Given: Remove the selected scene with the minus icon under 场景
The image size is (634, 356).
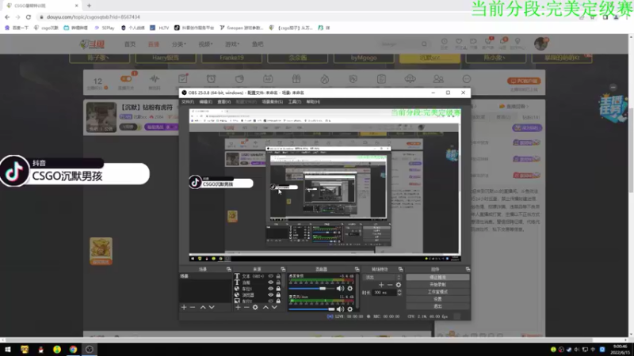Looking at the screenshot, I should [x=193, y=308].
